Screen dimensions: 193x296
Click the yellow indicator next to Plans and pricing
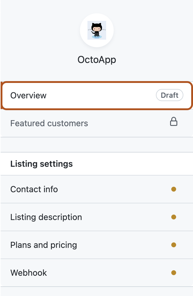pyautogui.click(x=174, y=245)
